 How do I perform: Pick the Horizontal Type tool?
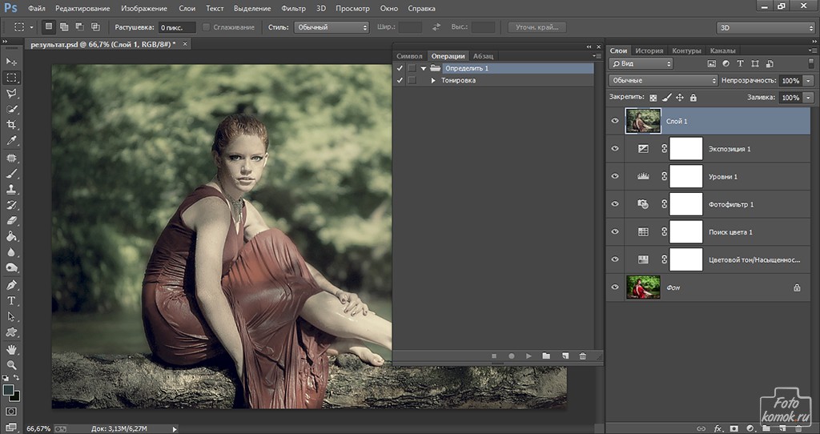(11, 300)
